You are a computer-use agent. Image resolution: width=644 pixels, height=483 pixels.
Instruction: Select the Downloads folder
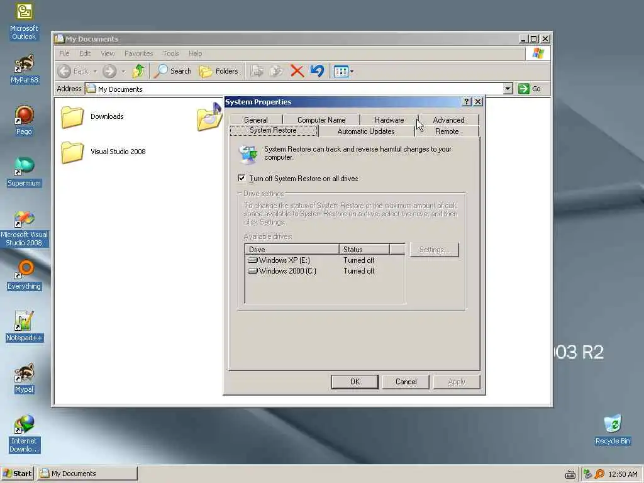pos(92,117)
